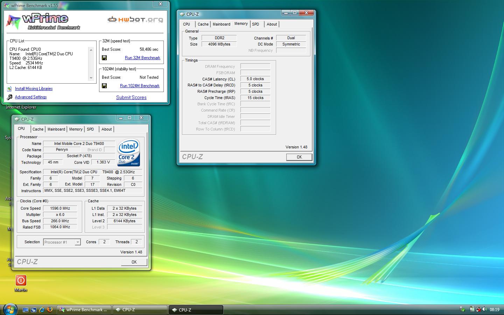Click the taskbar clock 08:19
The image size is (504, 315).
[x=495, y=310]
